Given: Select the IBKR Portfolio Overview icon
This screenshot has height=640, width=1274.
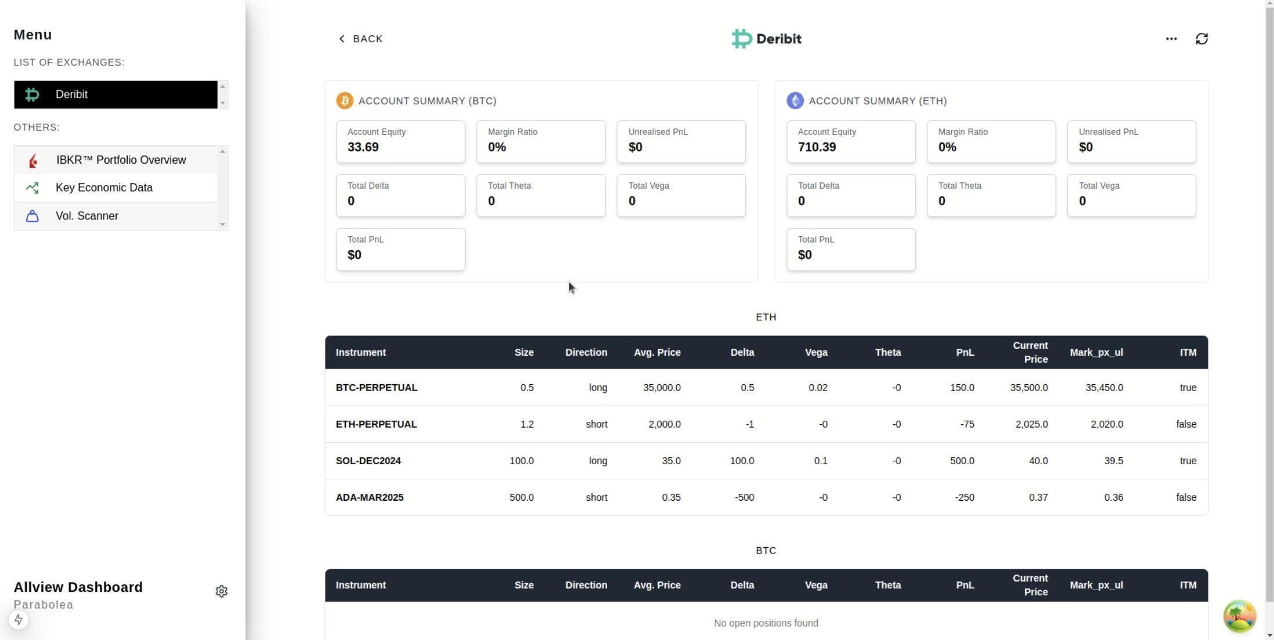Looking at the screenshot, I should 33,160.
